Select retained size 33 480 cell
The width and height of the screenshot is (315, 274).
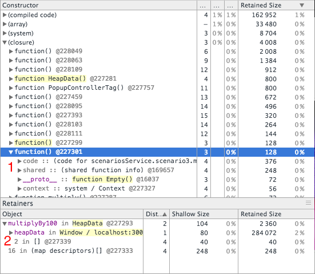[x=266, y=24]
